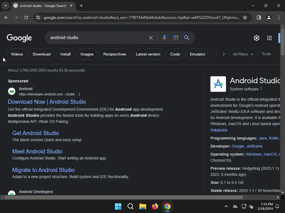Open a new tab

pyautogui.click(x=81, y=6)
